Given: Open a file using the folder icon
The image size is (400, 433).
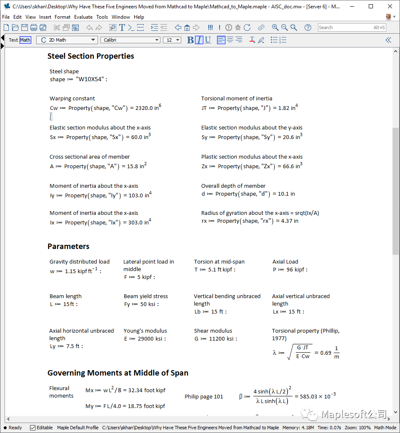Looking at the screenshot, I should tap(15, 27).
